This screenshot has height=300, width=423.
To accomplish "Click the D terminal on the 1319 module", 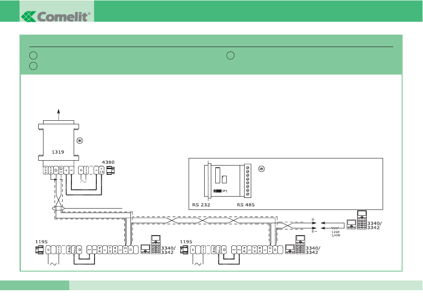I will tap(56, 170).
